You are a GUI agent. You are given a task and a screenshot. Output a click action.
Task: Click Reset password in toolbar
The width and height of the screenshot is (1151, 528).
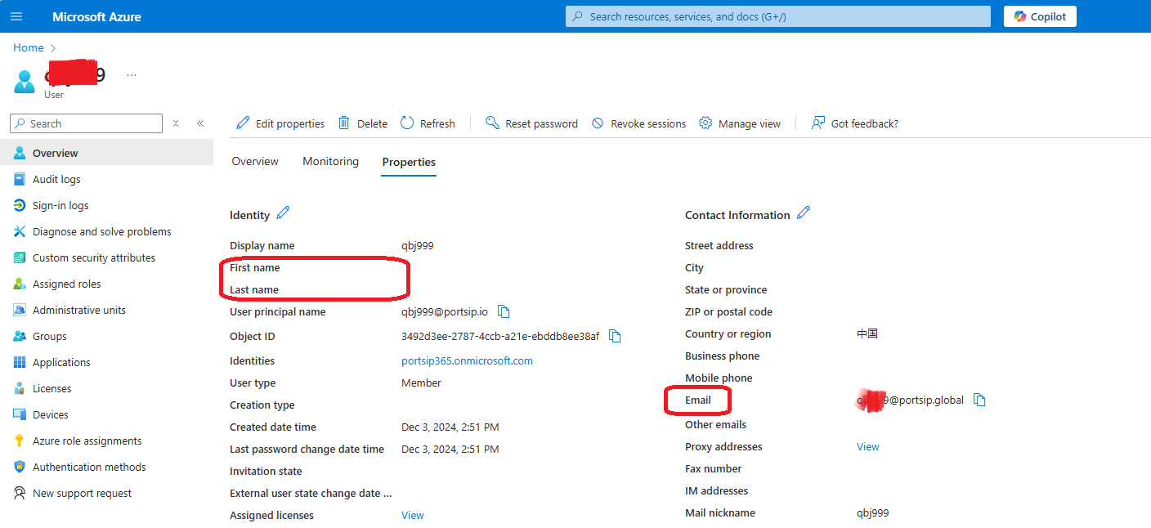coord(531,123)
